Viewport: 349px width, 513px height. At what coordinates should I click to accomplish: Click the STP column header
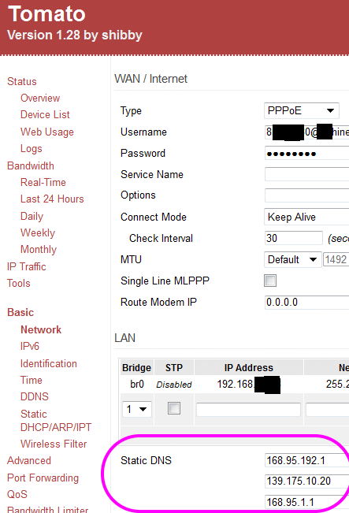(x=174, y=368)
